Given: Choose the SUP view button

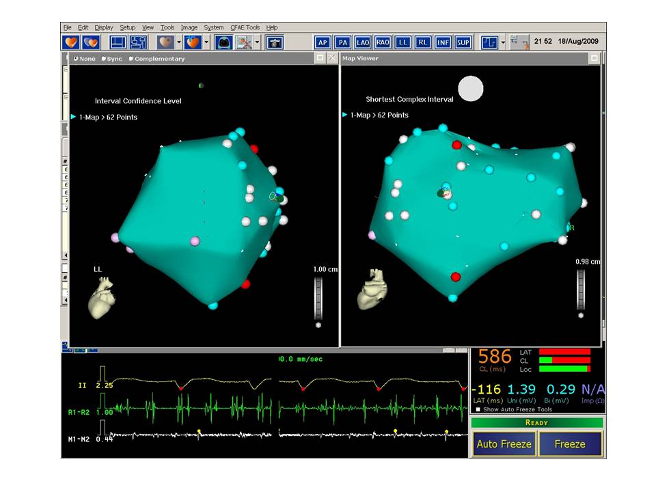Looking at the screenshot, I should pos(463,42).
